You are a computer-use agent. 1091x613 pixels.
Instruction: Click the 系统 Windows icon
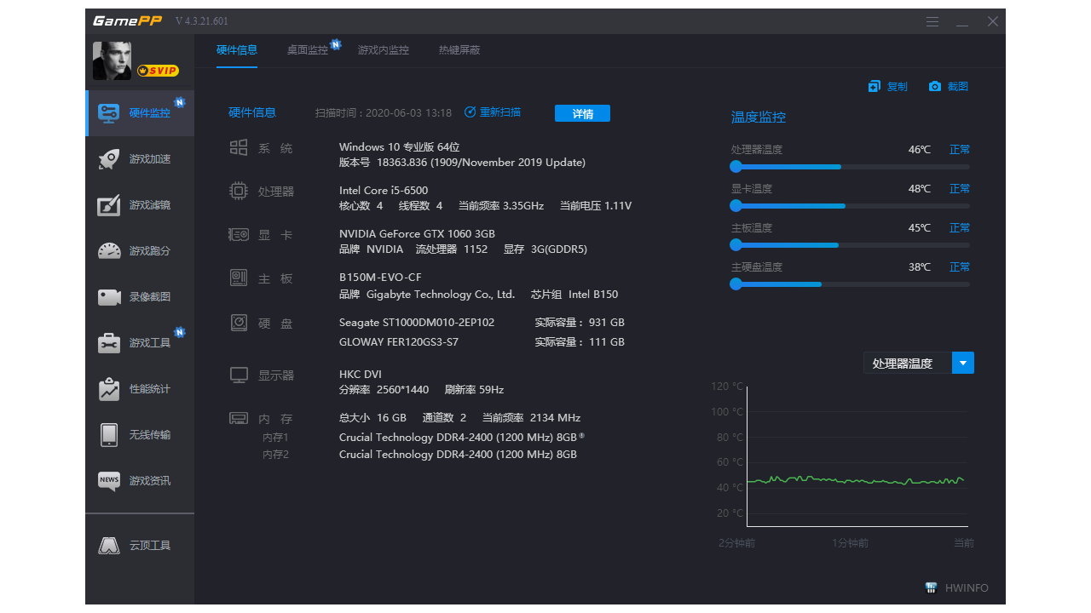tap(239, 147)
